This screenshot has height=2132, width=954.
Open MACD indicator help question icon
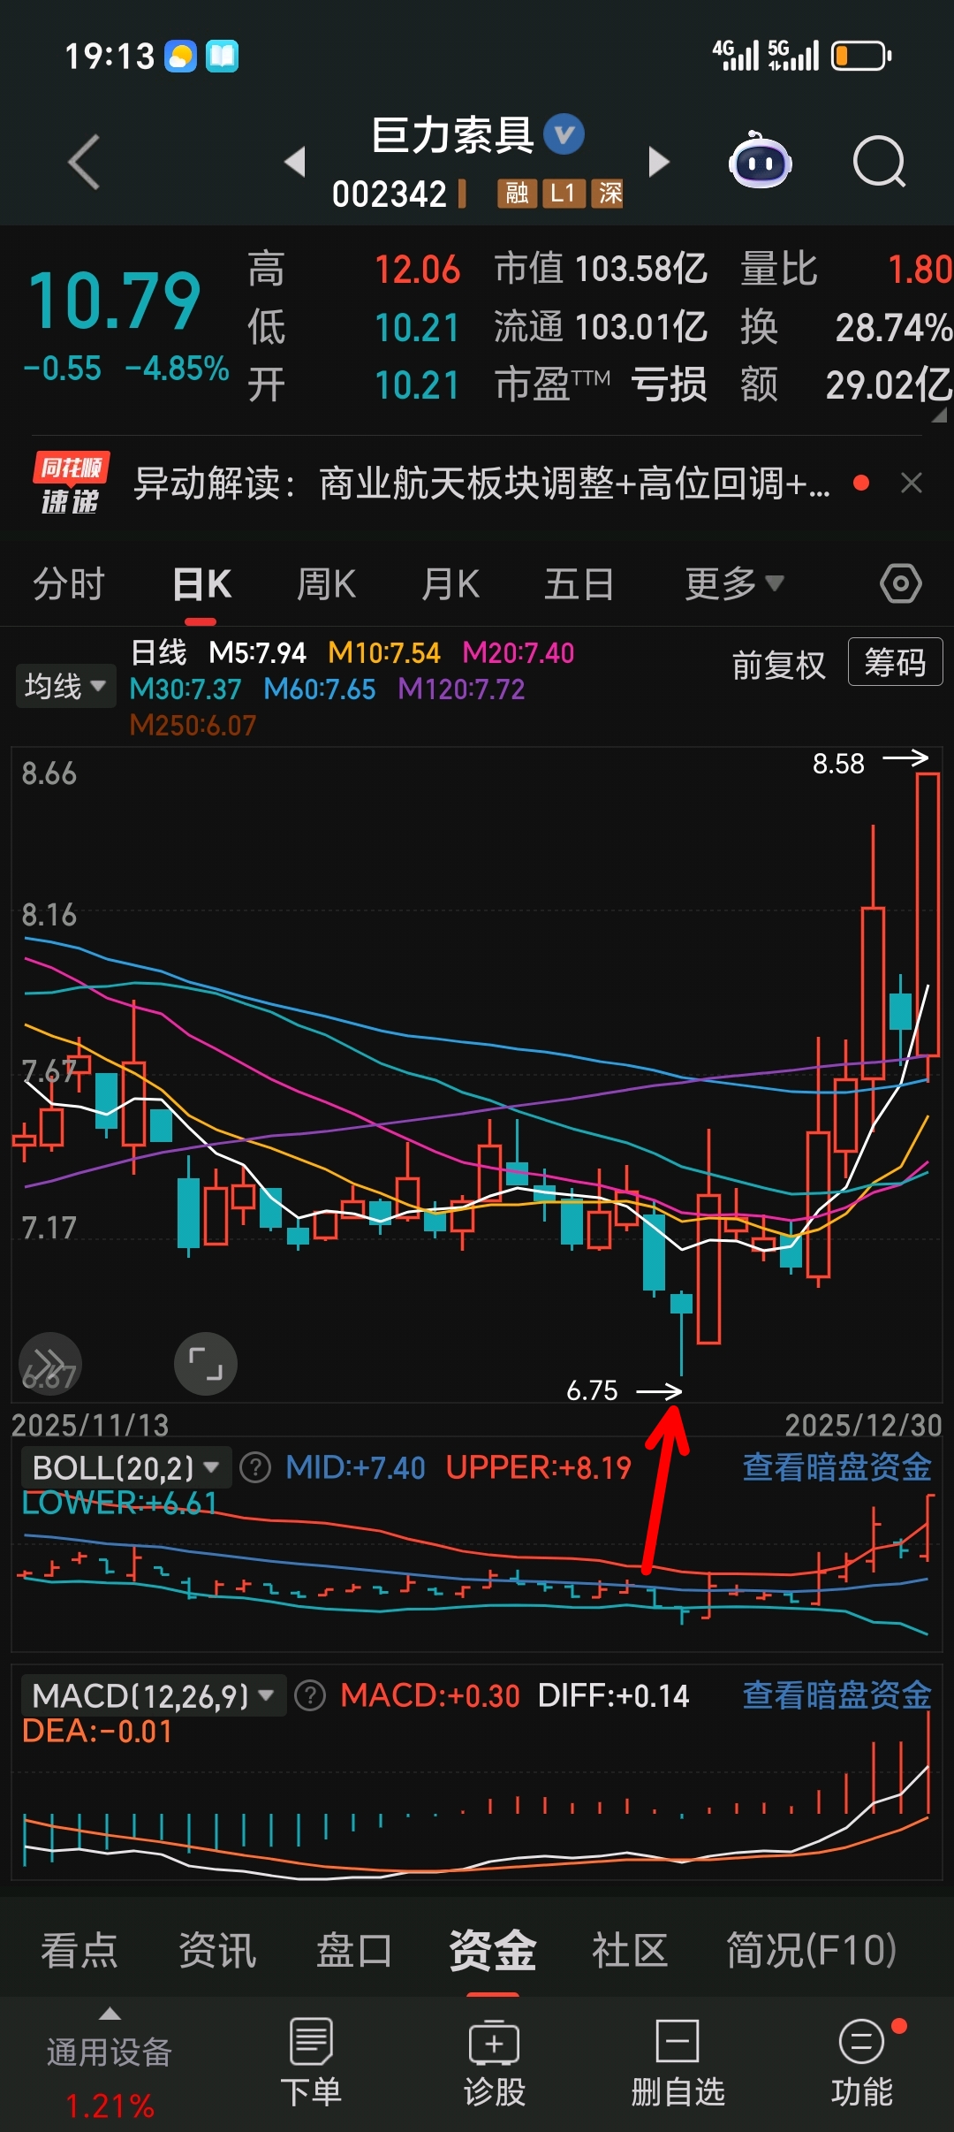(x=310, y=1695)
